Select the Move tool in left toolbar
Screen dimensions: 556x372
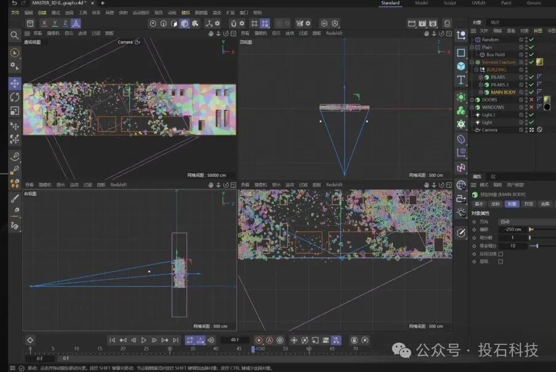point(14,83)
